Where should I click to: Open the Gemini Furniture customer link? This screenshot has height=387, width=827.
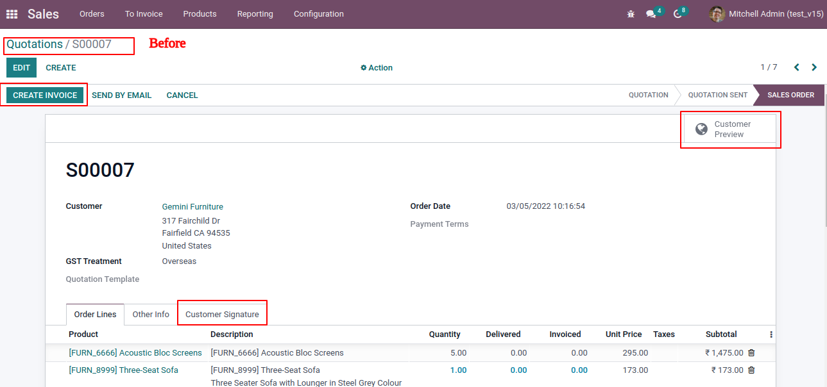192,207
